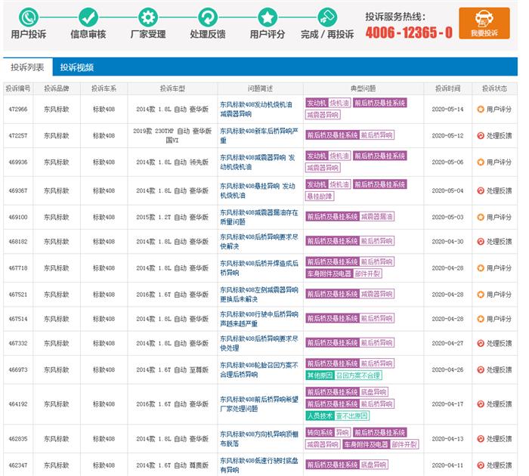
Task: Click the 投诉车型 column header
Action: point(172,88)
